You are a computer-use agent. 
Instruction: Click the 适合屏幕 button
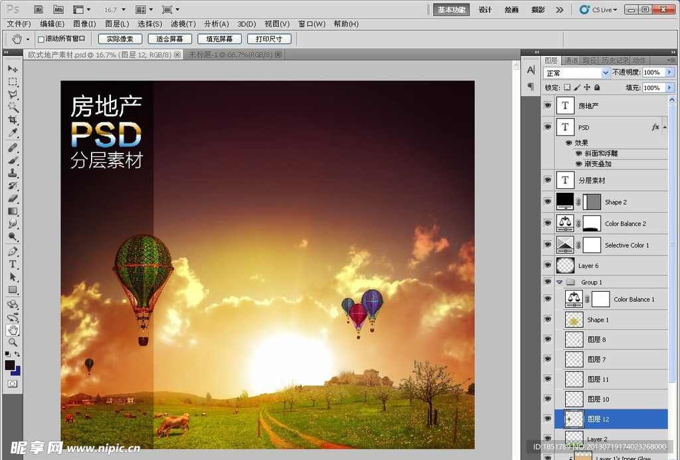[170, 39]
